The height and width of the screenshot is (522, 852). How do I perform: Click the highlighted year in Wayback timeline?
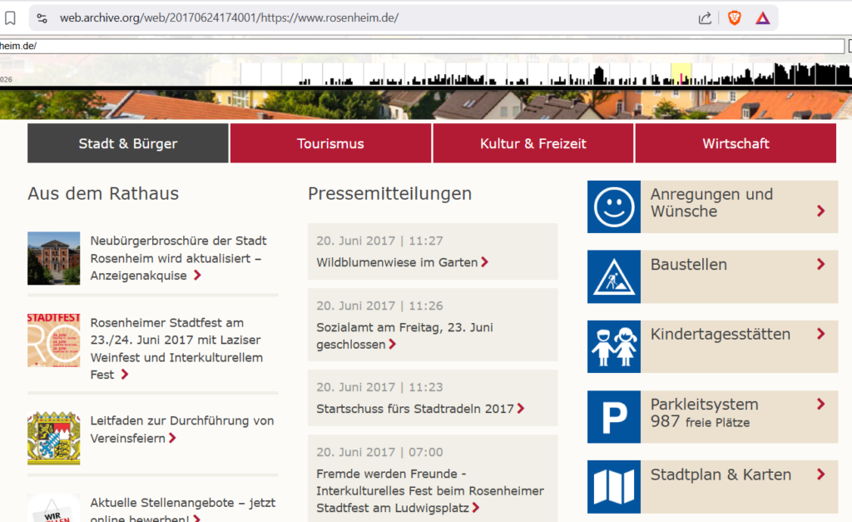tap(681, 74)
